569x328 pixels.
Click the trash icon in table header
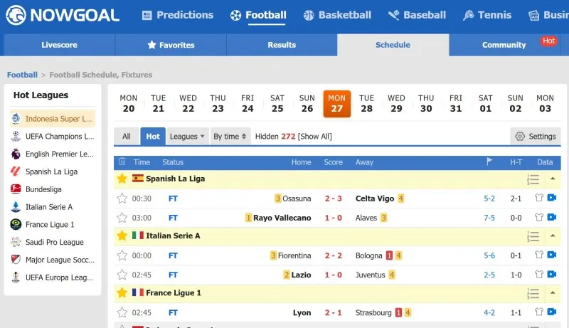pos(122,162)
